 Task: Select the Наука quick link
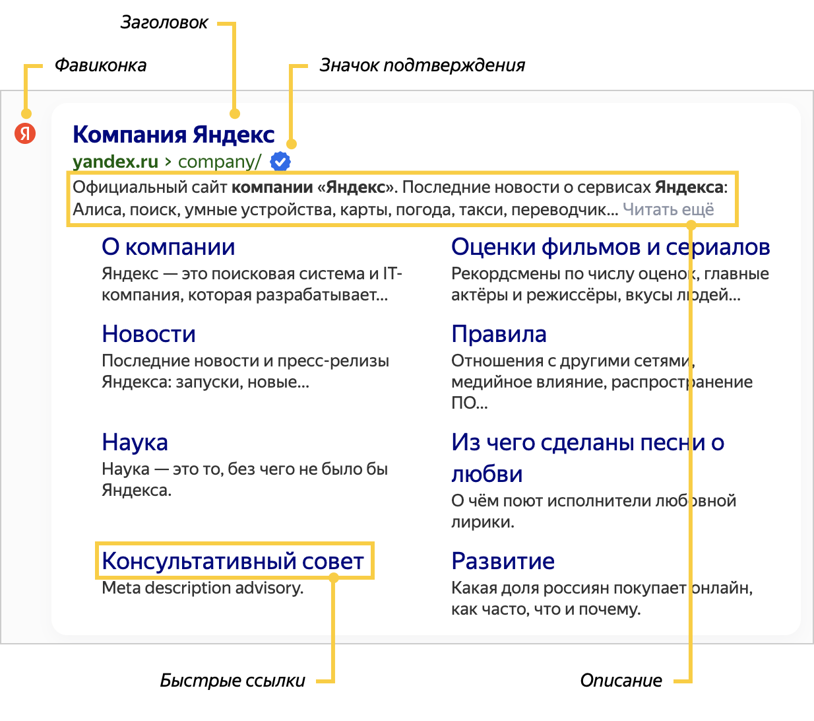point(135,442)
